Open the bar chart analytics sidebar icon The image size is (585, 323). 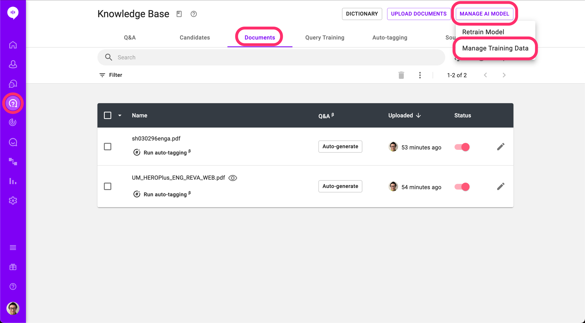[13, 181]
